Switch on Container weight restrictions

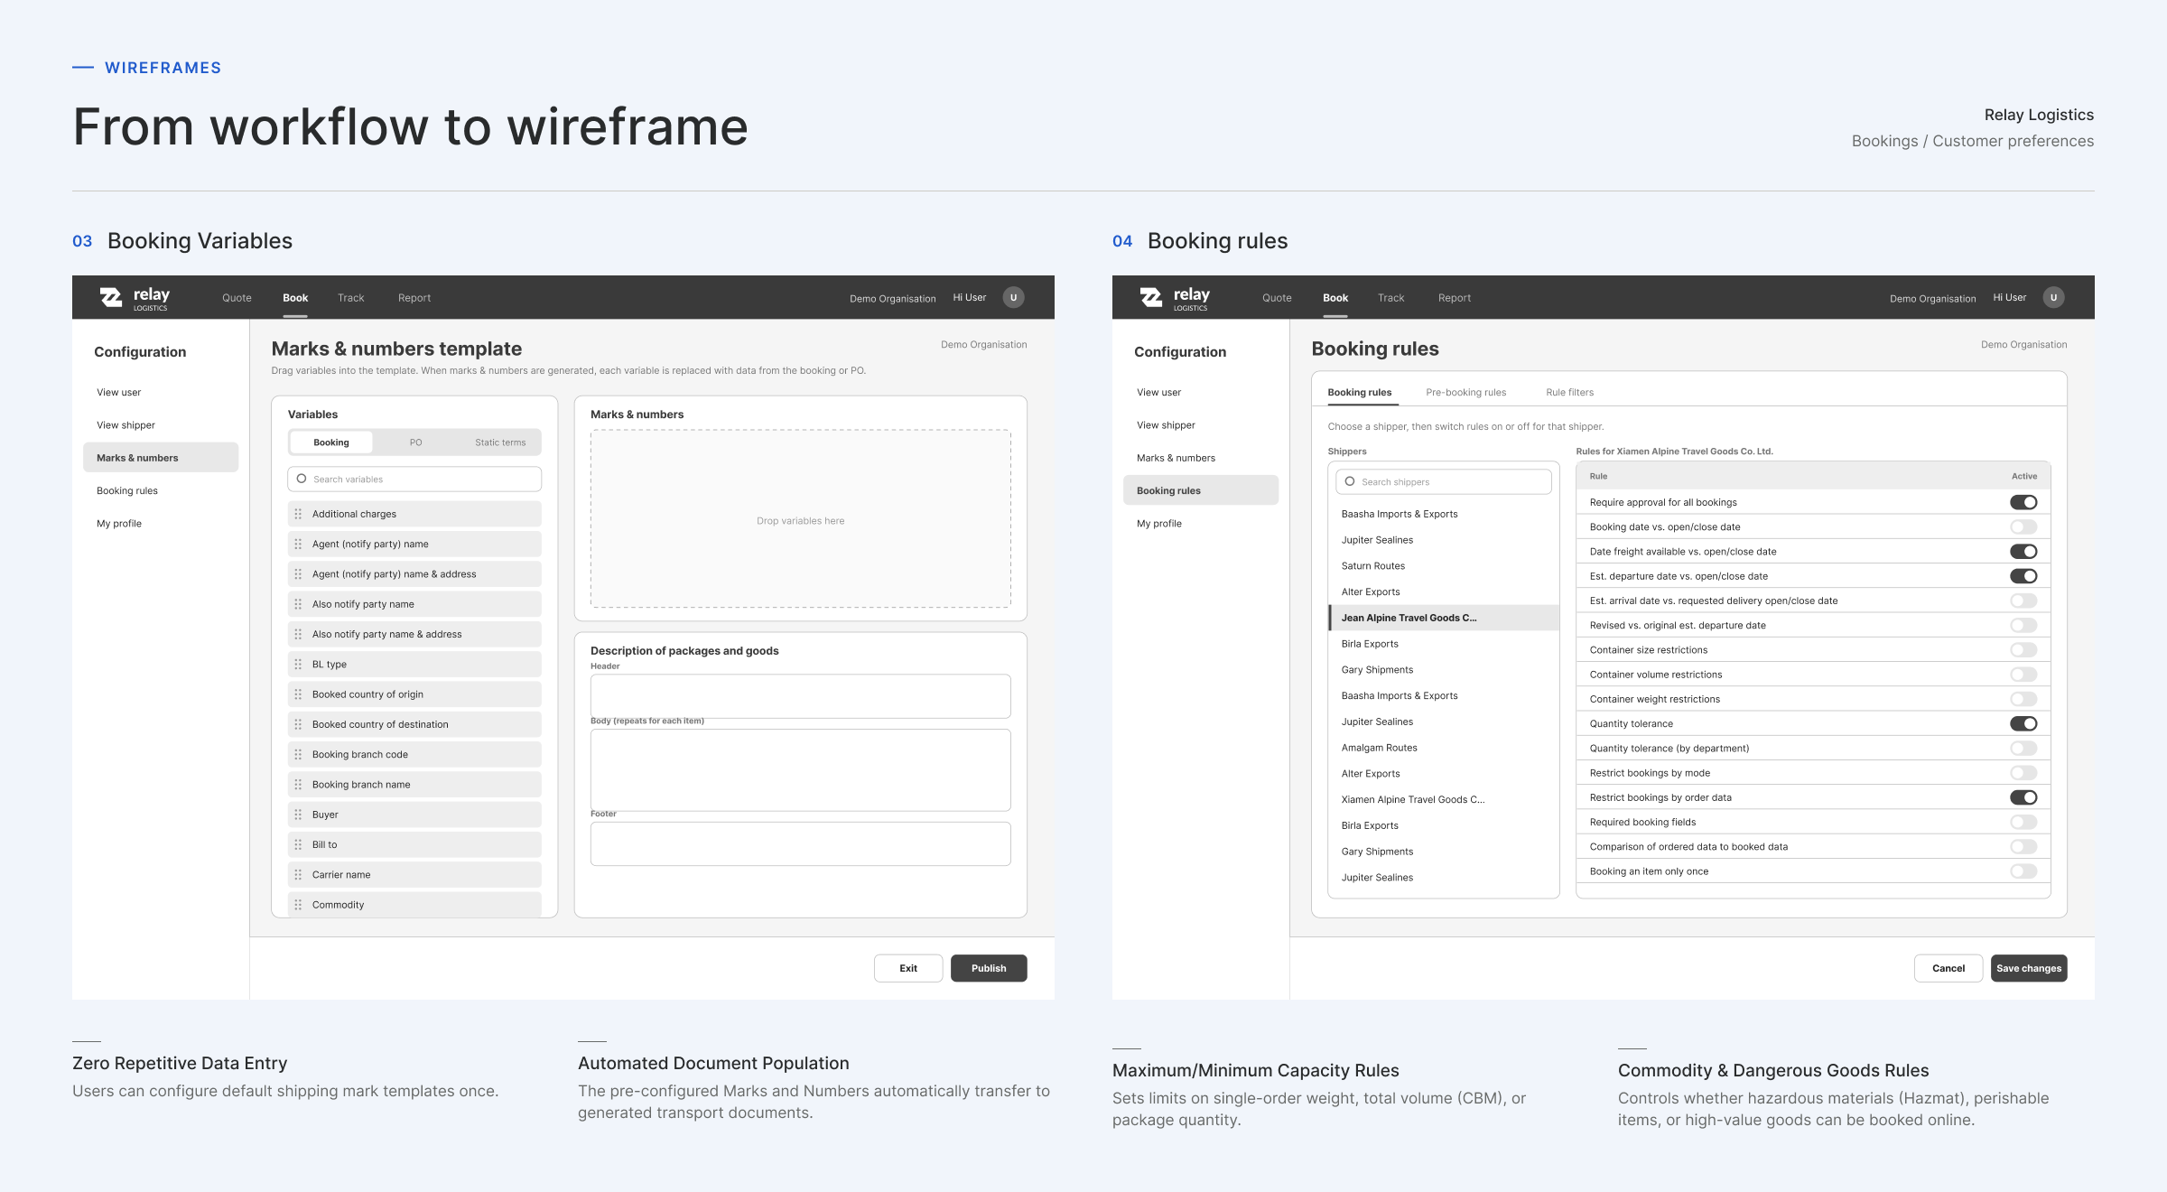pos(2023,699)
